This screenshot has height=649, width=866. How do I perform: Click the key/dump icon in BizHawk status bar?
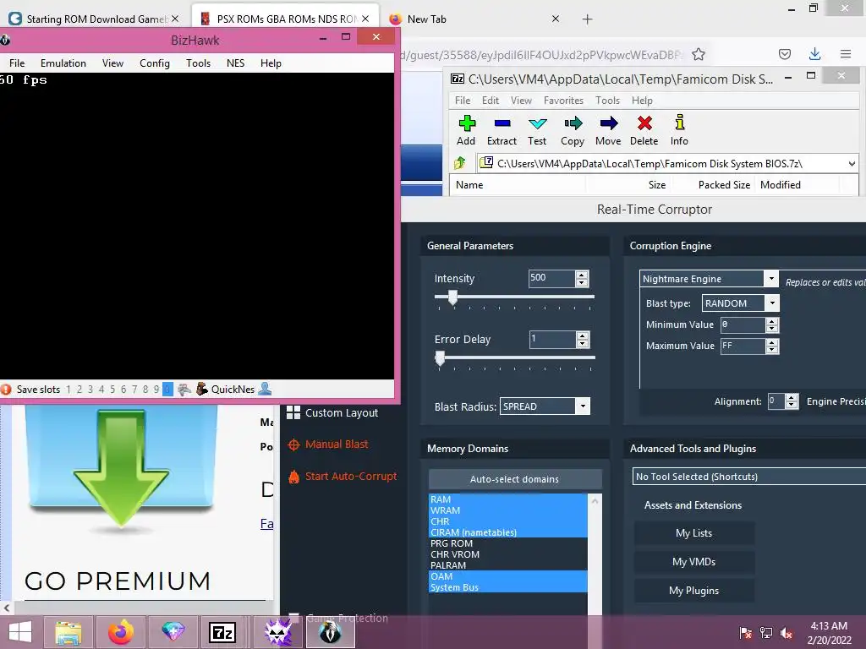tap(184, 389)
